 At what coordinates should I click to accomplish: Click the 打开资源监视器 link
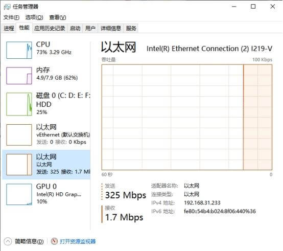click(x=78, y=241)
